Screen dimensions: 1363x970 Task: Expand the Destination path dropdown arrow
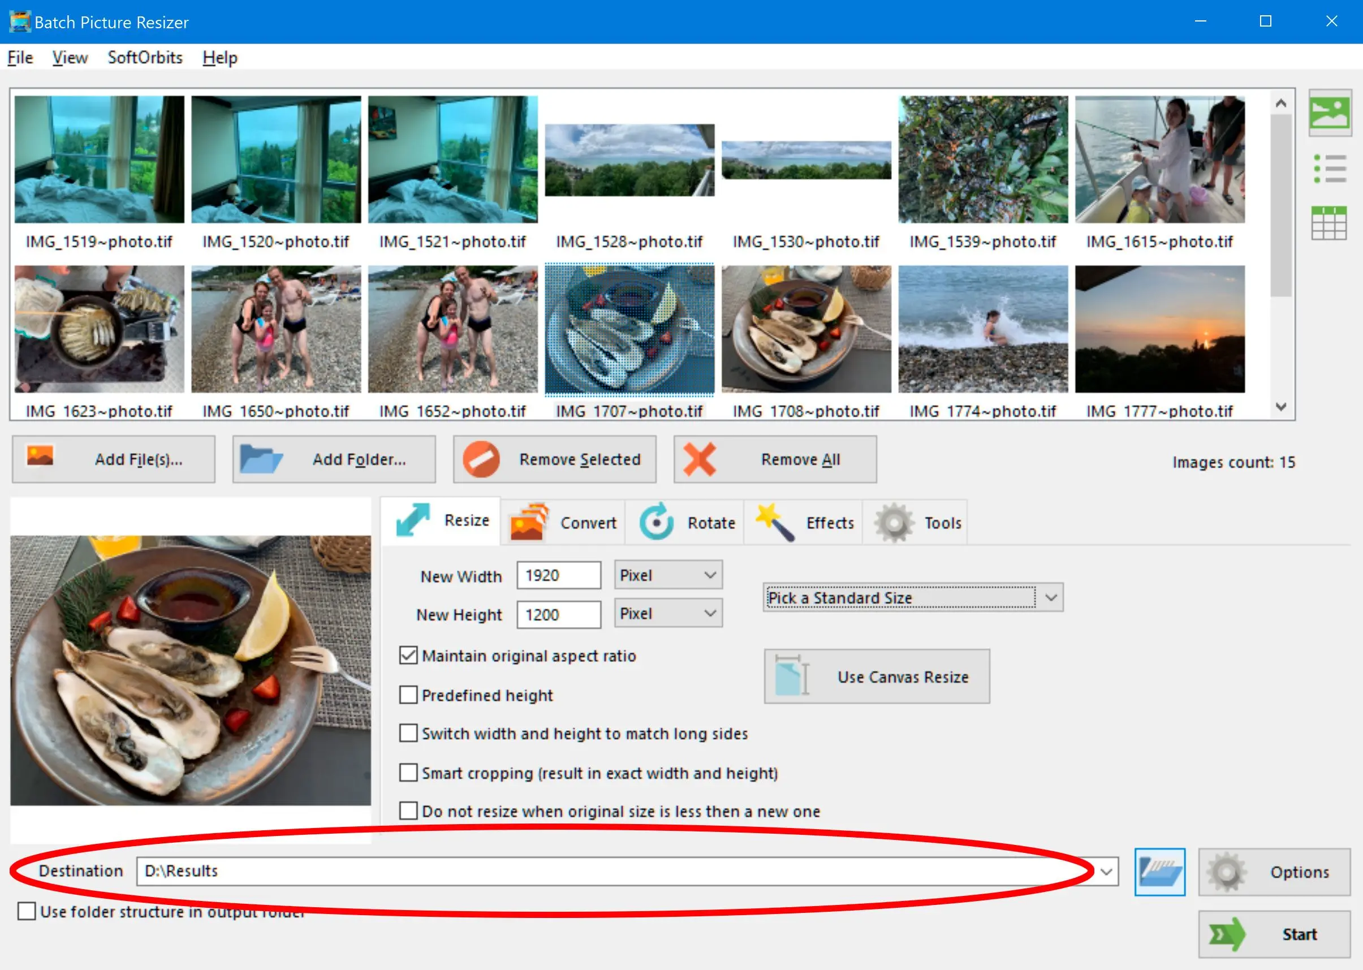click(x=1106, y=872)
